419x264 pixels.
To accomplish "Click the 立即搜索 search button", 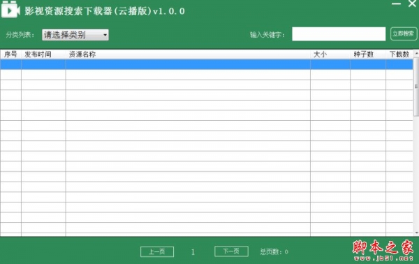I will coord(404,34).
